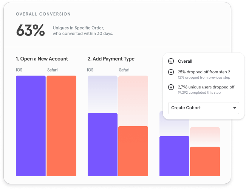Click the Overall pie chart icon
The image size is (246, 189).
(x=171, y=61)
